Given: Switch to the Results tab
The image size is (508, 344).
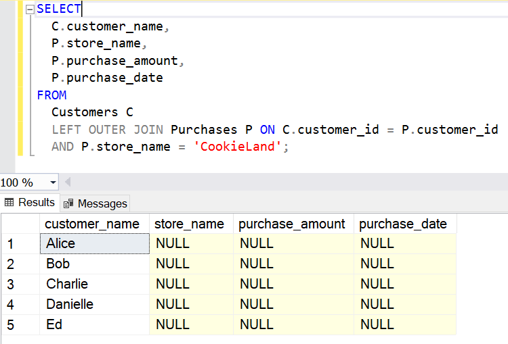Looking at the screenshot, I should pyautogui.click(x=29, y=203).
